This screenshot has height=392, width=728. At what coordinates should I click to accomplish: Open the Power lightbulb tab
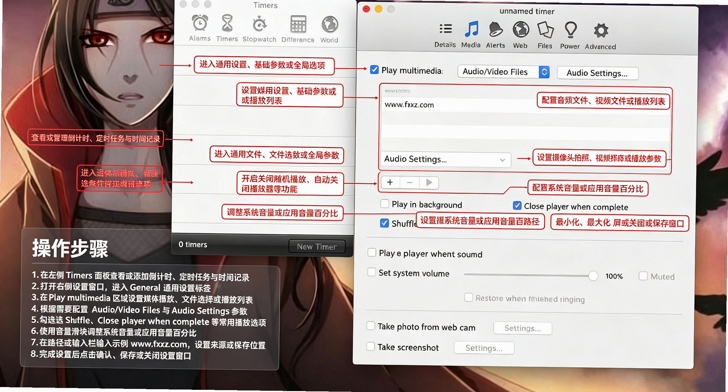tap(570, 36)
